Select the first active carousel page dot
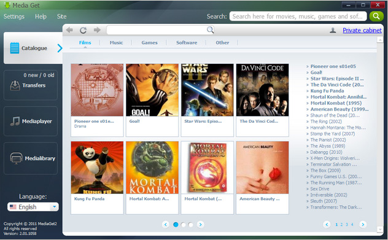 click(x=176, y=225)
